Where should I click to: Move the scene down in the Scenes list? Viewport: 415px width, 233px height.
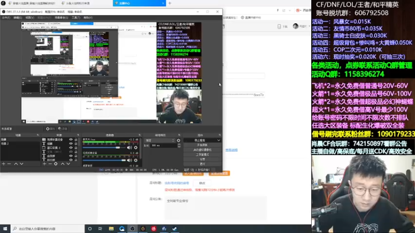(x=21, y=164)
